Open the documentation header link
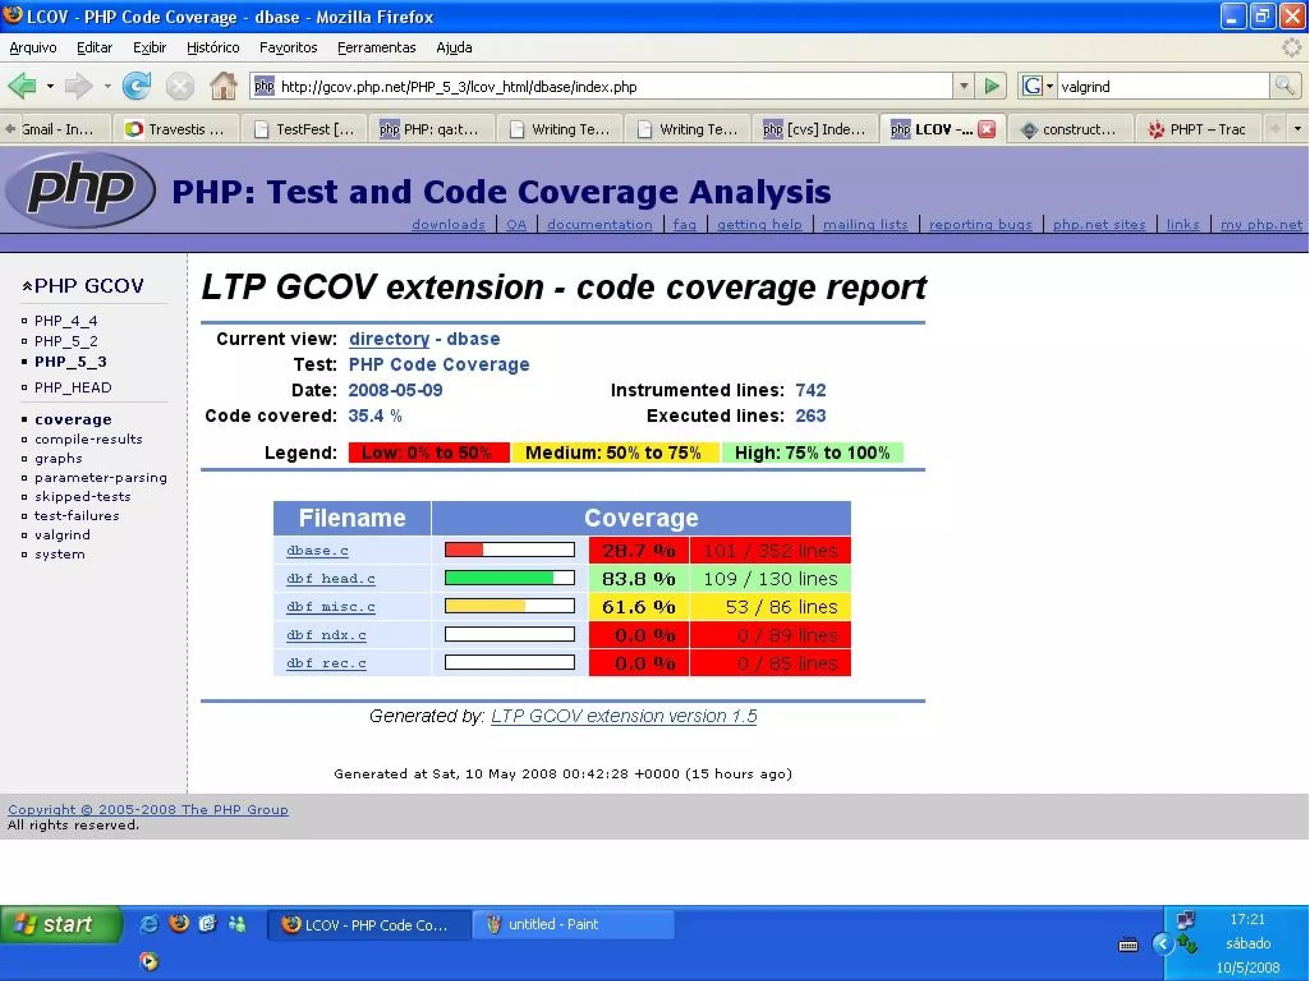The height and width of the screenshot is (981, 1309). [x=600, y=224]
